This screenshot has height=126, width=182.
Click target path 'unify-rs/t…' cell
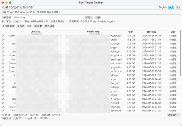[x=116, y=68]
